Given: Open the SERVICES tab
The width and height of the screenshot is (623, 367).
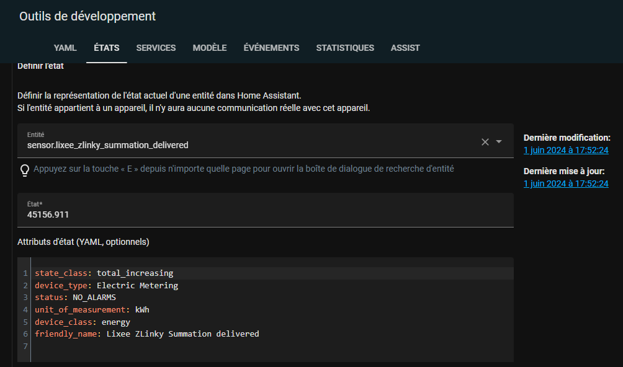Looking at the screenshot, I should coord(156,48).
